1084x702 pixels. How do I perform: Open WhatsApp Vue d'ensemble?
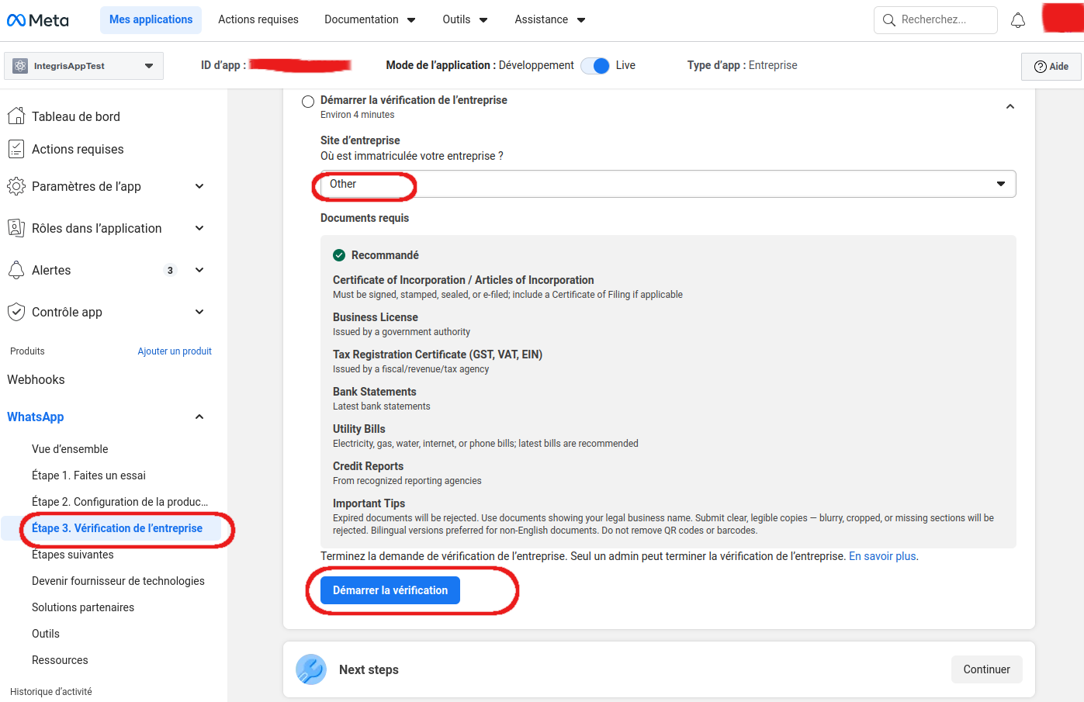pos(70,449)
